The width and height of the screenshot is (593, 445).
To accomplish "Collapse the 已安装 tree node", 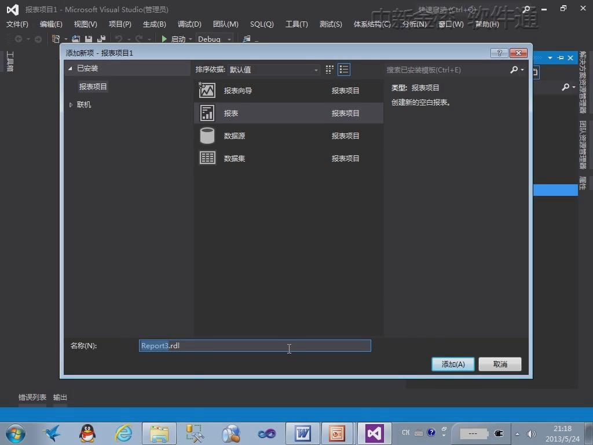I will [x=70, y=68].
